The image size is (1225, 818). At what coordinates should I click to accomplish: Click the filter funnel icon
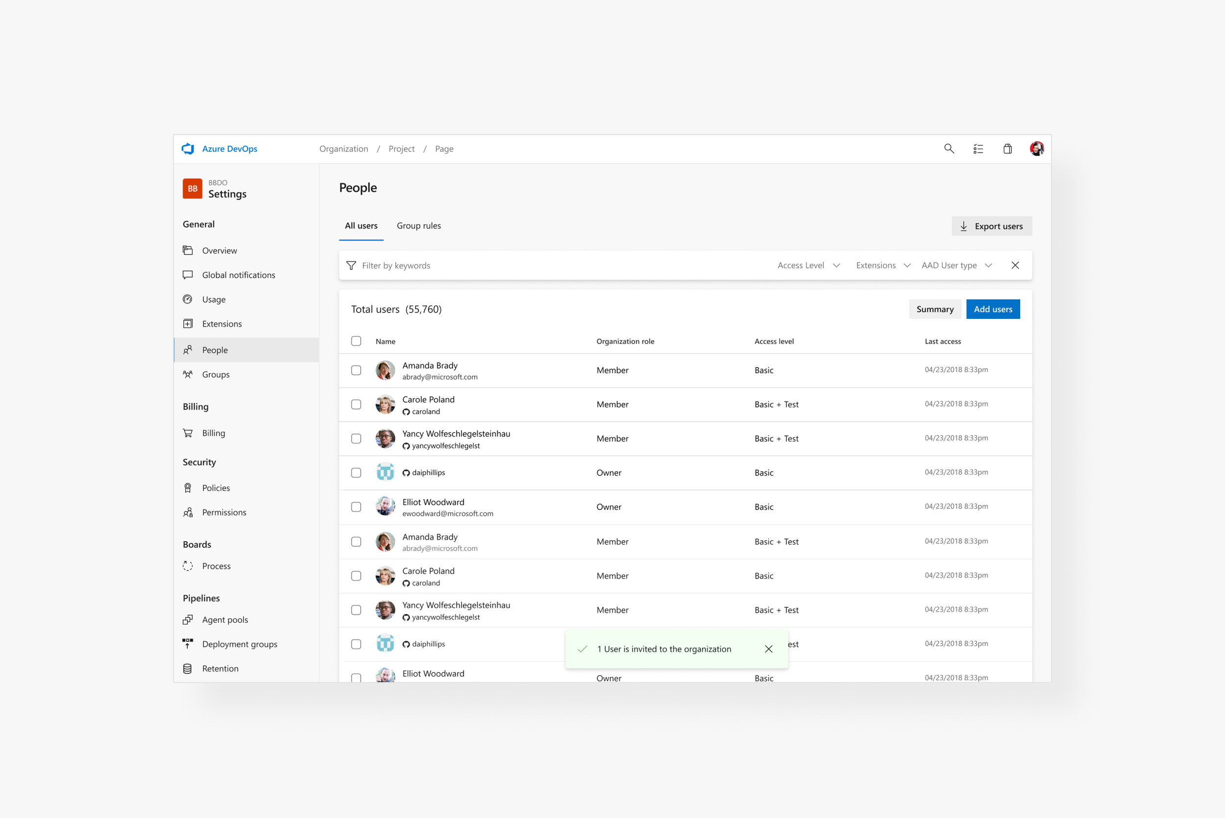(351, 265)
